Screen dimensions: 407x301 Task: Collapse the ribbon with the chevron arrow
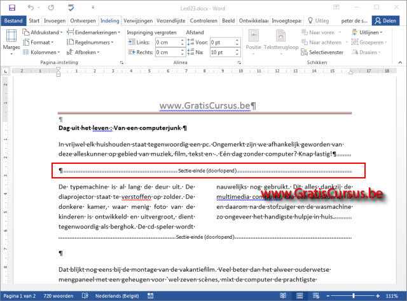tap(400, 62)
